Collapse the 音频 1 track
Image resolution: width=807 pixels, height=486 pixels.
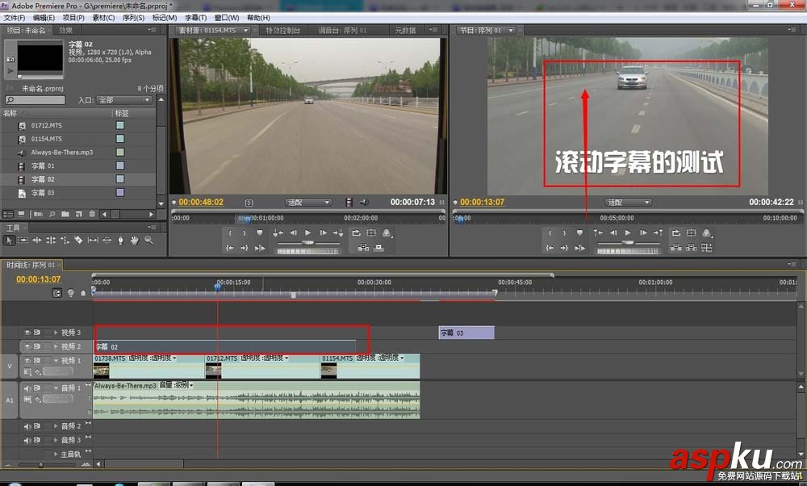(x=56, y=388)
